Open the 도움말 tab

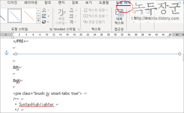(104, 2)
